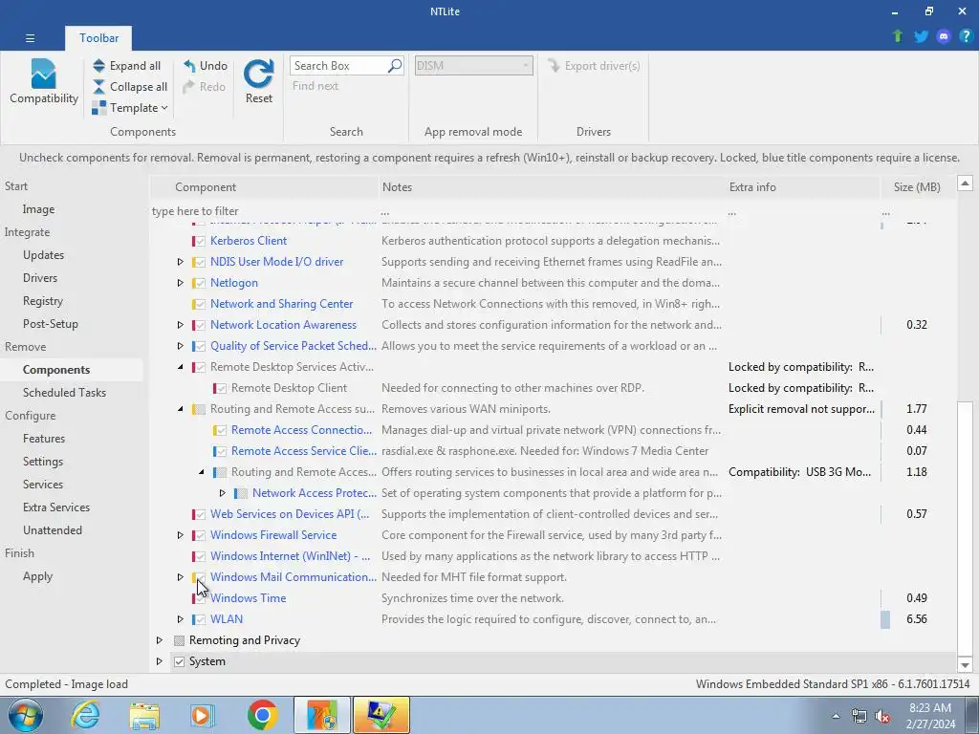
Task: Open the Settings page in the sidebar
Action: coord(42,462)
